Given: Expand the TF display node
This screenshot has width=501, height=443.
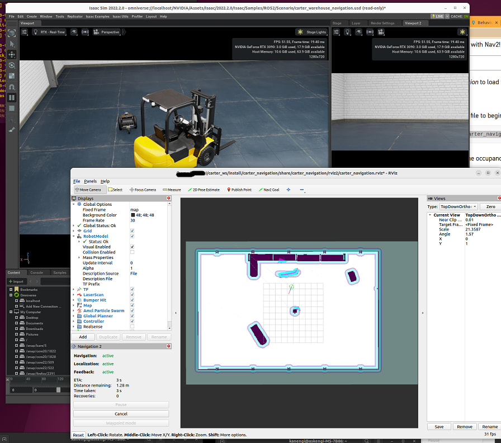Looking at the screenshot, I should pos(73,289).
